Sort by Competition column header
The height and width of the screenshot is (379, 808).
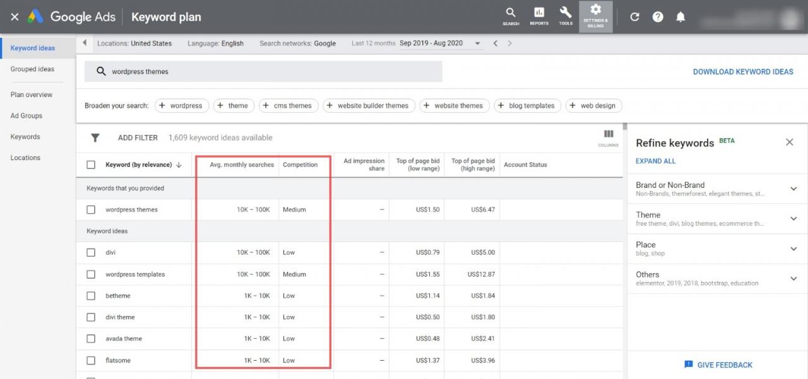click(300, 165)
